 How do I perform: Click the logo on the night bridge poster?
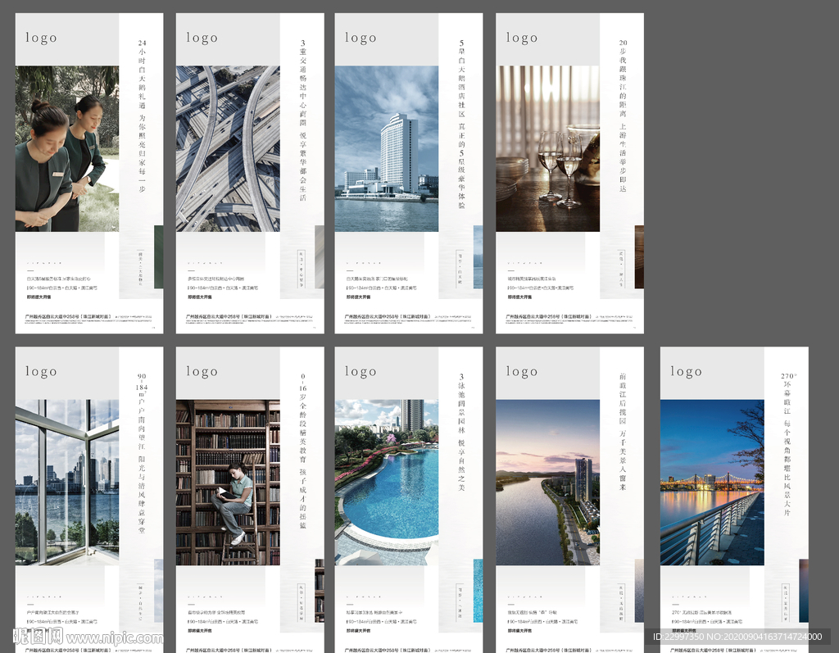pyautogui.click(x=686, y=371)
